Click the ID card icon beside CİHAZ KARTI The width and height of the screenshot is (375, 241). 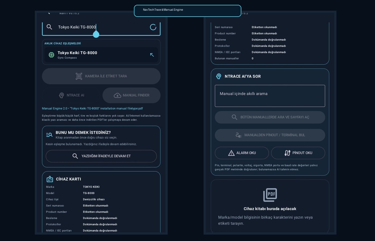[x=50, y=179]
